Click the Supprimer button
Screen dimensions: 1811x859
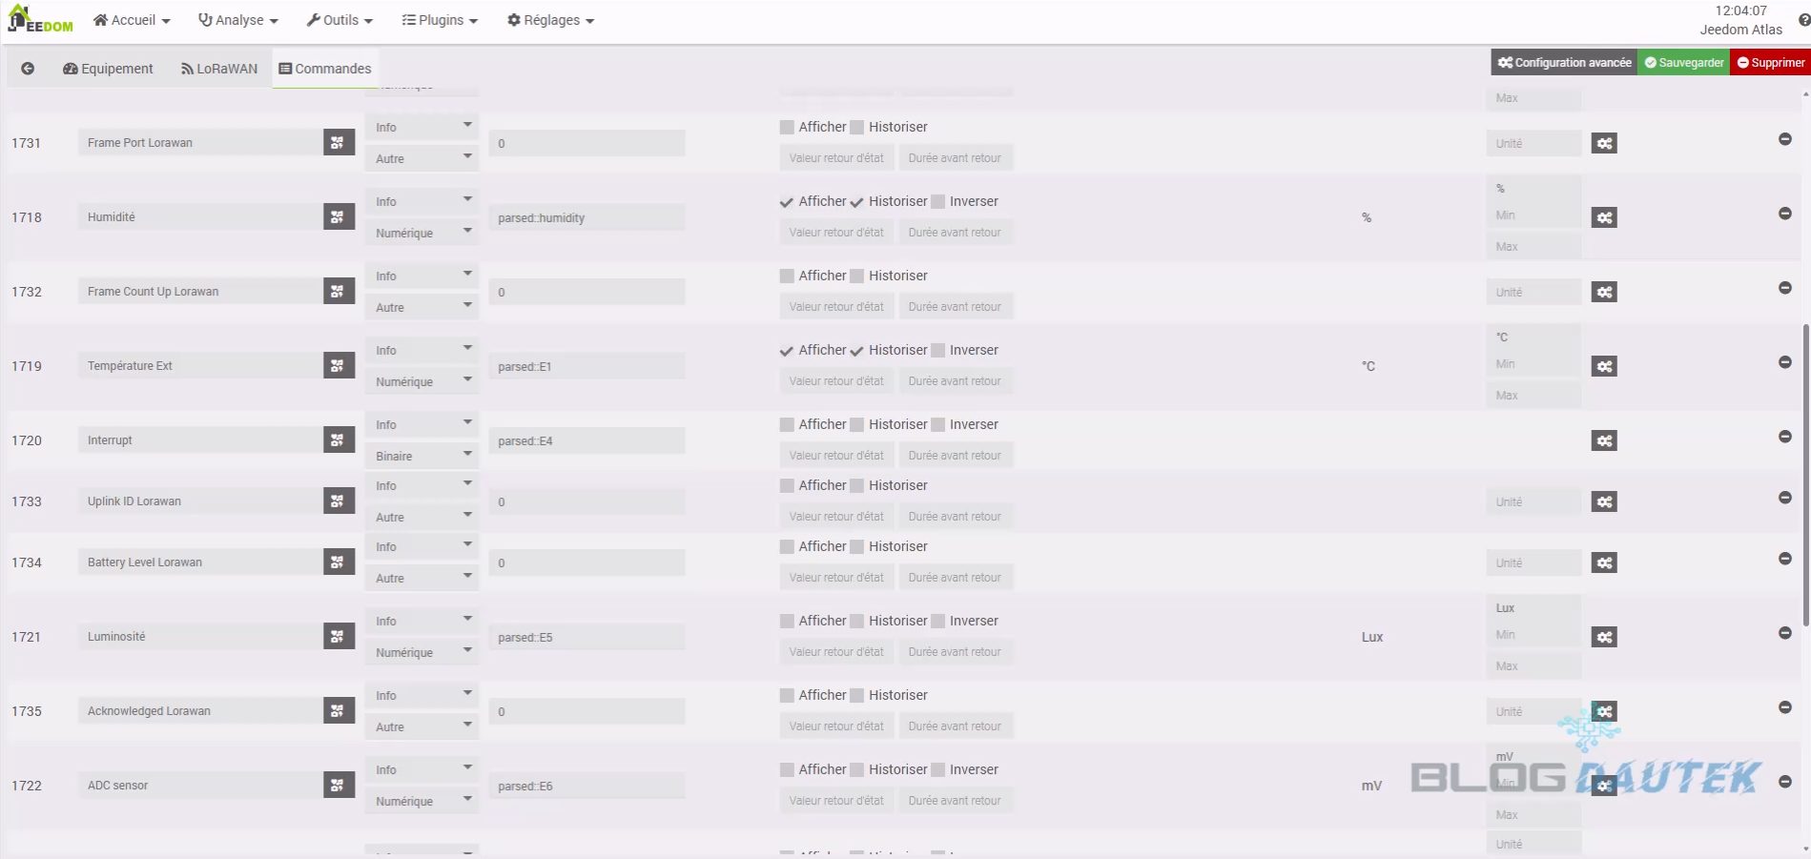click(x=1770, y=63)
